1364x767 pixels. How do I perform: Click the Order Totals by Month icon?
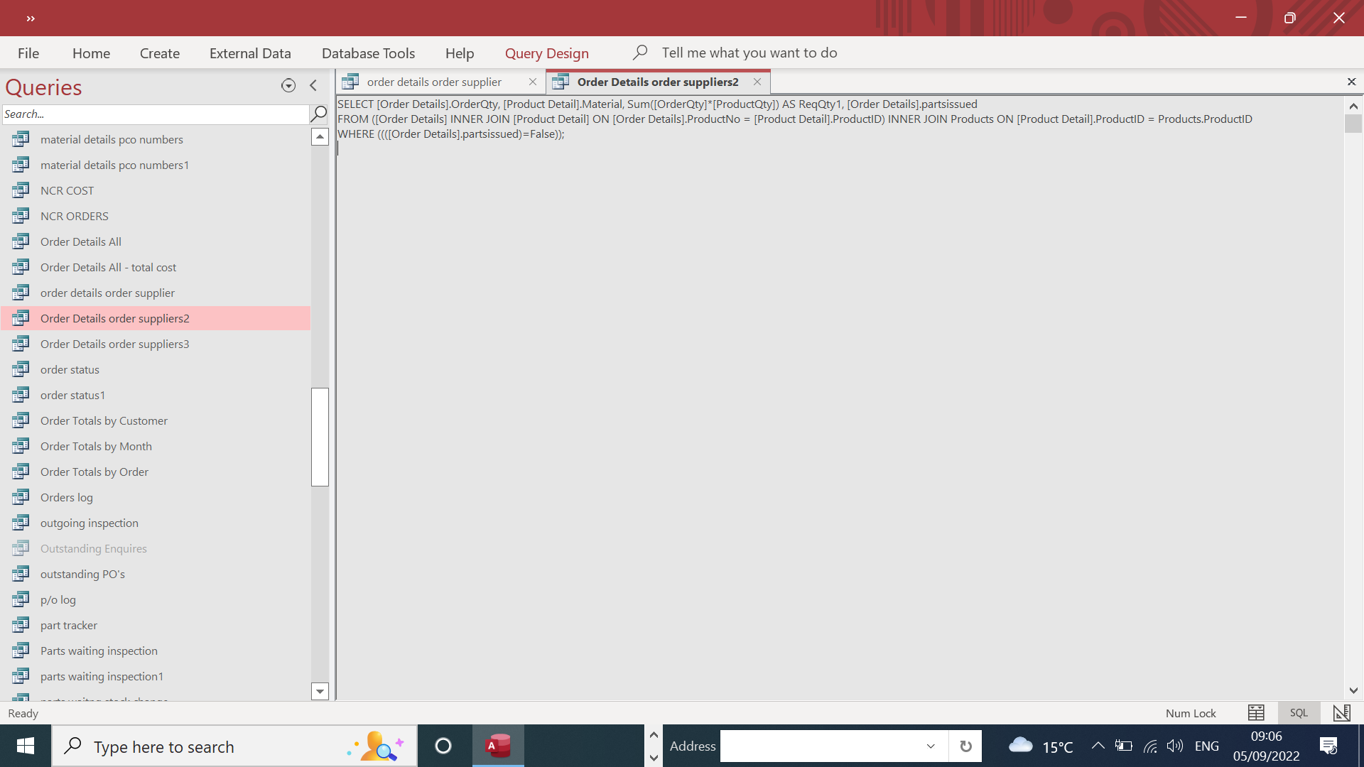[21, 446]
